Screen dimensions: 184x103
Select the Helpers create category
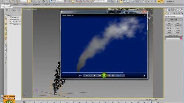pyautogui.click(x=177, y=13)
